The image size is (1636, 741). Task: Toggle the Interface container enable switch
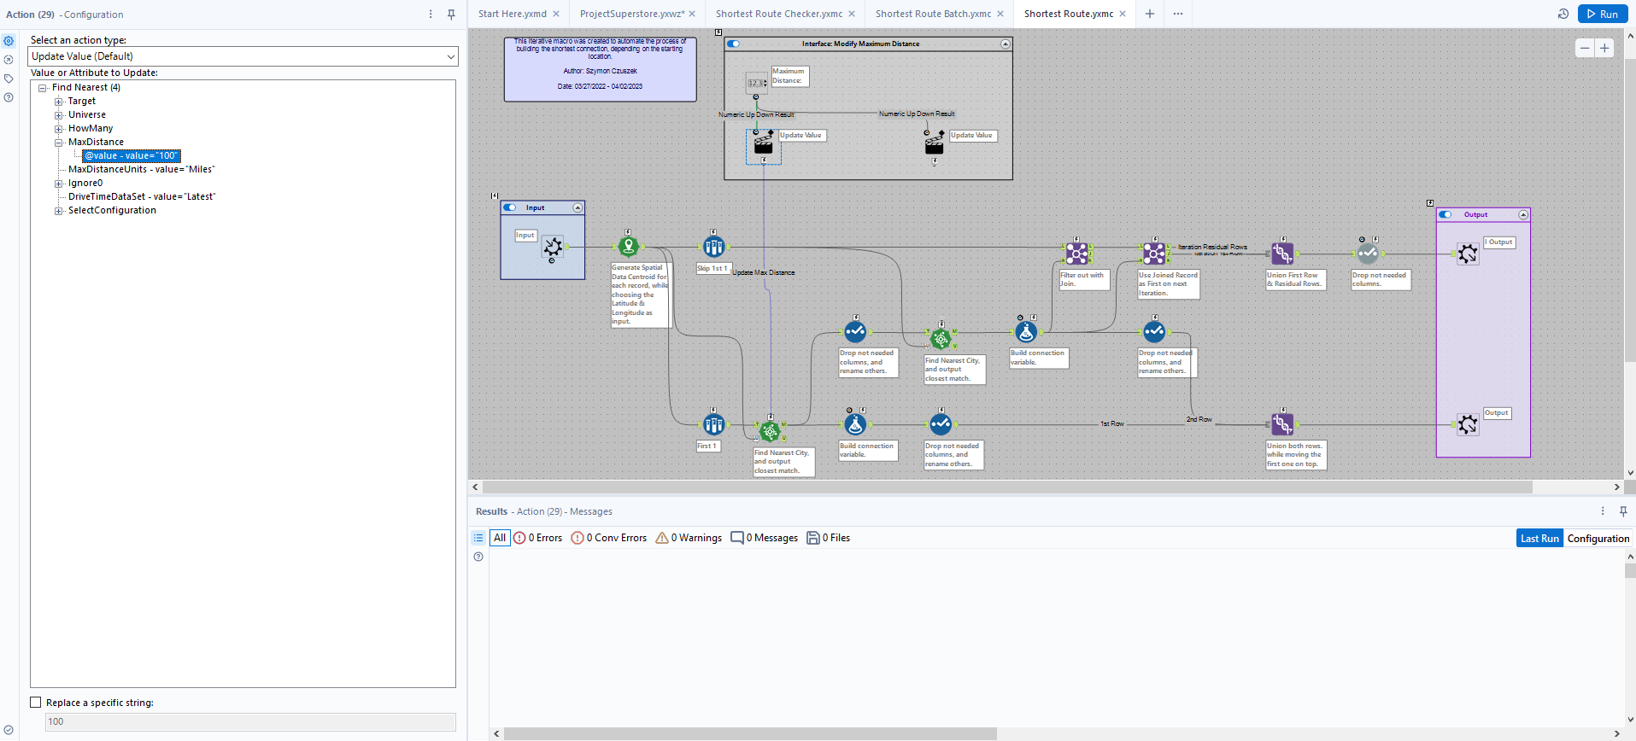tap(734, 44)
